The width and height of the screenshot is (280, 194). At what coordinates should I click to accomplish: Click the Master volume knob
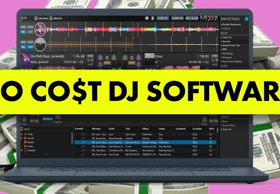[x=51, y=18]
